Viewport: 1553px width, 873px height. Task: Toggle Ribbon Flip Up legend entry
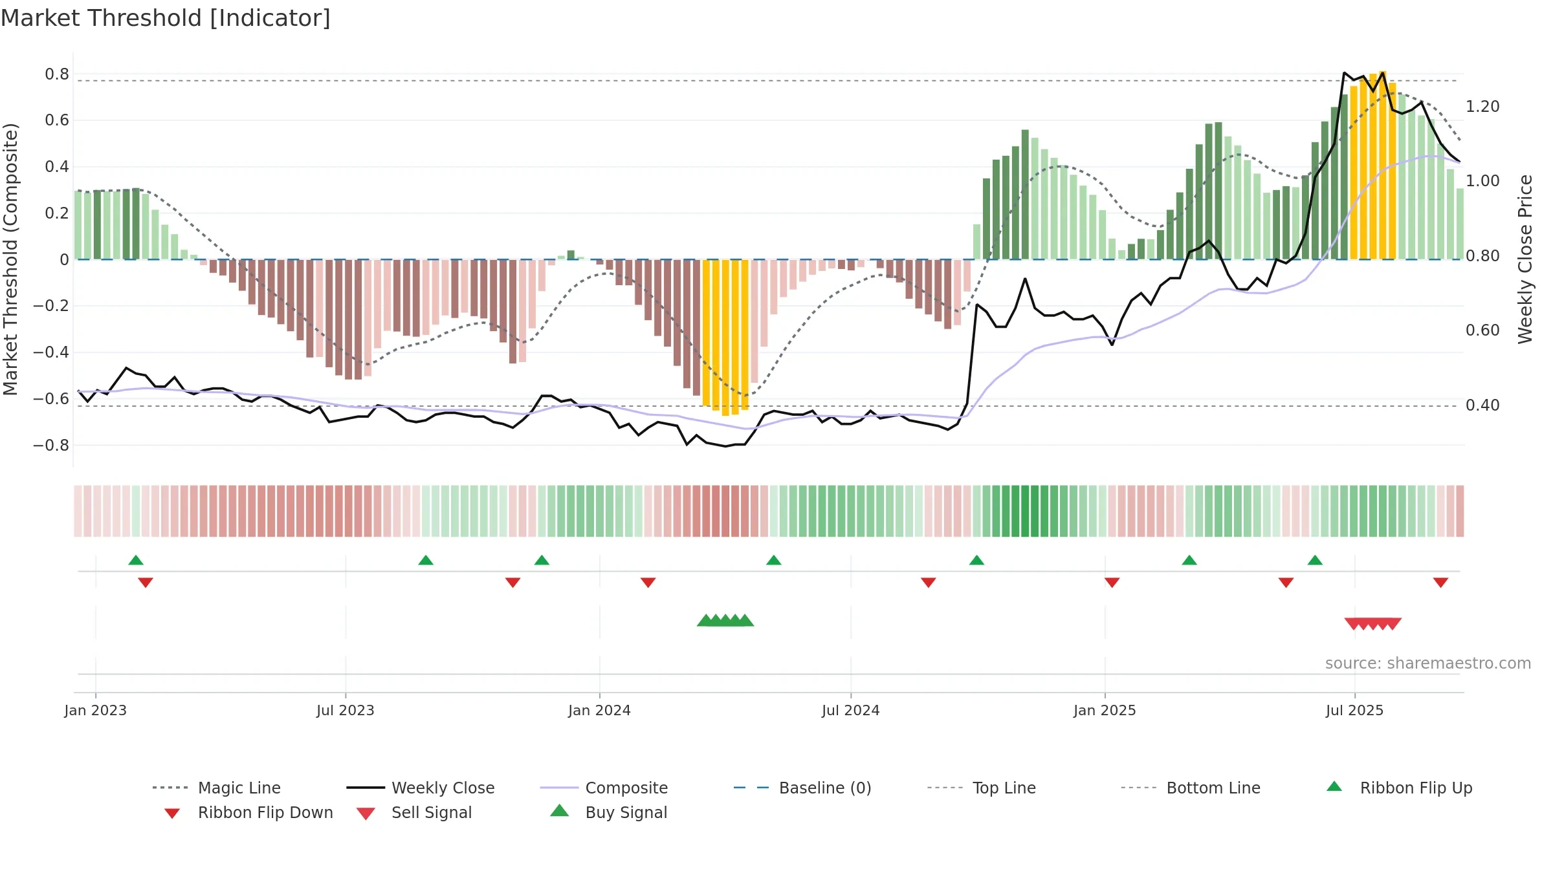tap(1399, 788)
